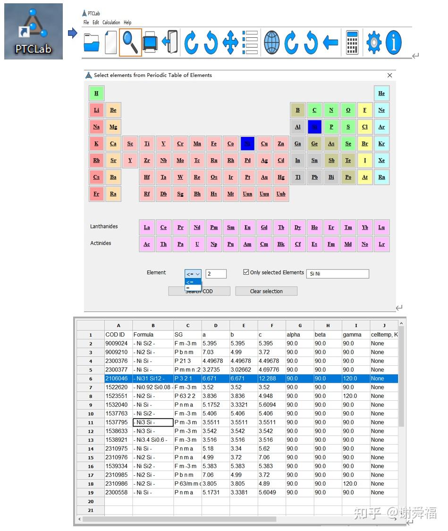Click the rotate icon next to globe
Screen dimensions: 448x531
coord(291,42)
